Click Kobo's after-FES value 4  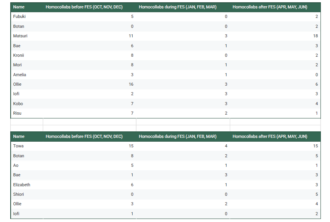pos(317,104)
